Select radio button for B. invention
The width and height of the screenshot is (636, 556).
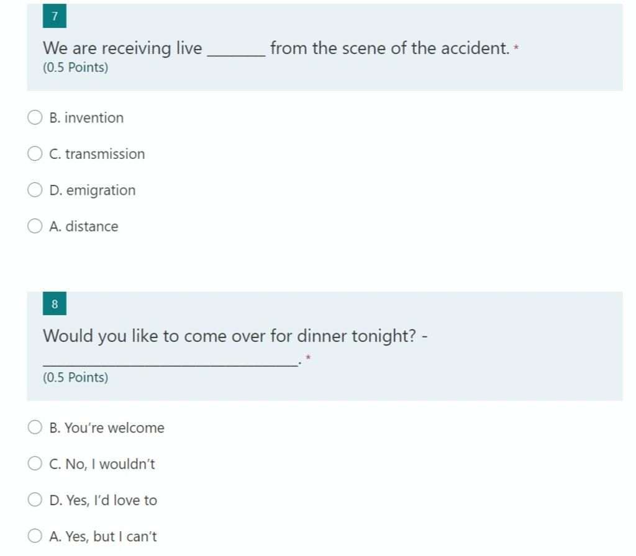pos(35,117)
